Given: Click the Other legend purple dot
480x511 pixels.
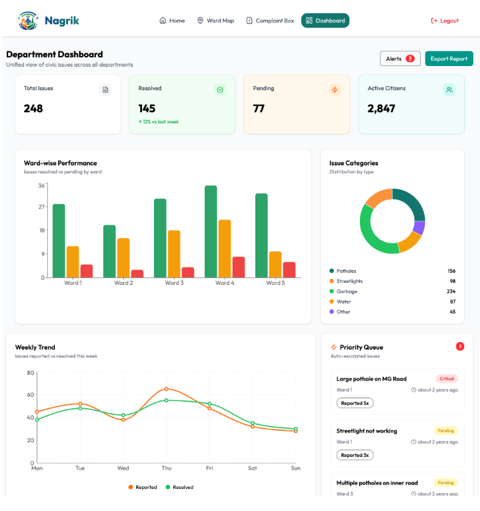Looking at the screenshot, I should tap(331, 312).
